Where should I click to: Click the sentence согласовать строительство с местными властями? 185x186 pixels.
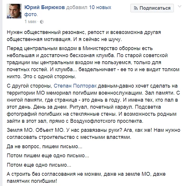69,137
